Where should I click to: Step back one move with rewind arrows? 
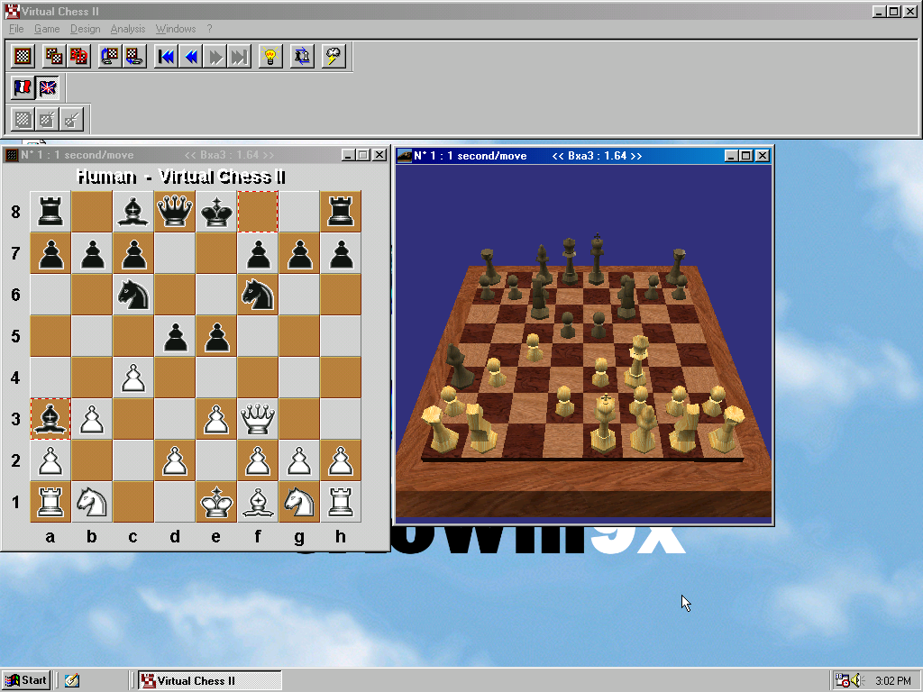(x=191, y=57)
